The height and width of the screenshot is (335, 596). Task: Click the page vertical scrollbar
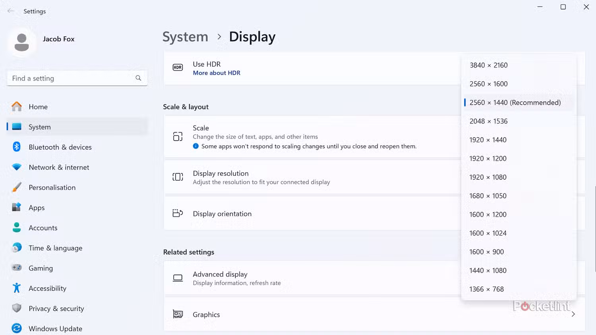[x=595, y=228]
